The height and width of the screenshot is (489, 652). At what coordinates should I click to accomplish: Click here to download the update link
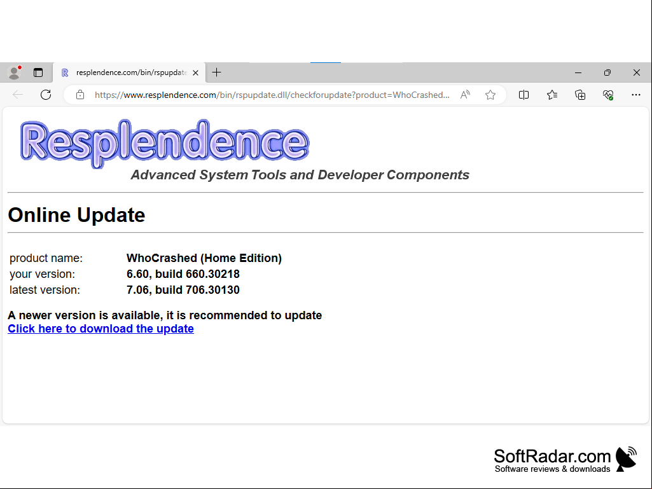click(x=101, y=329)
